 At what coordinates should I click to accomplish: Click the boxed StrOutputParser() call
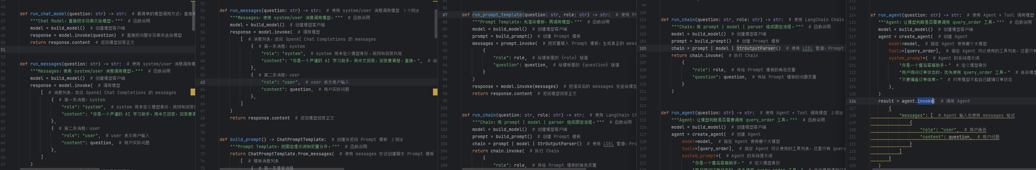click(758, 48)
